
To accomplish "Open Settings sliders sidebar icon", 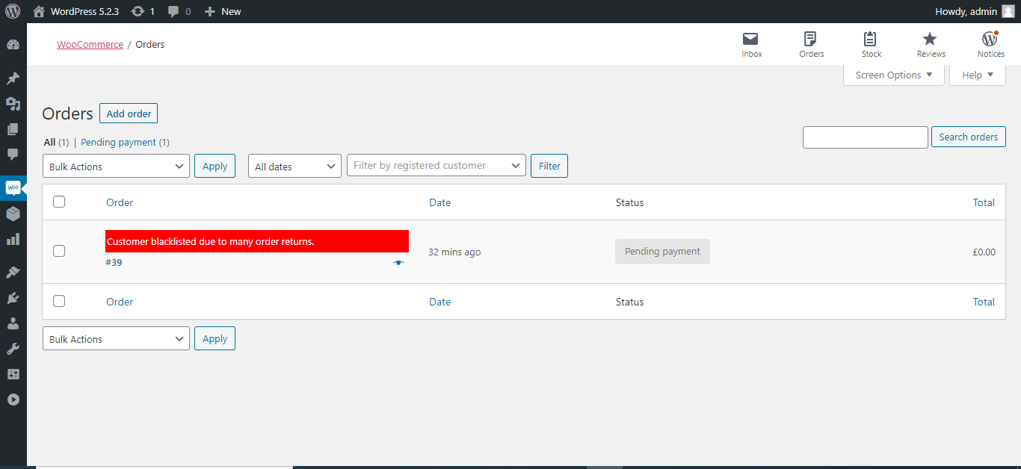I will coord(13,374).
